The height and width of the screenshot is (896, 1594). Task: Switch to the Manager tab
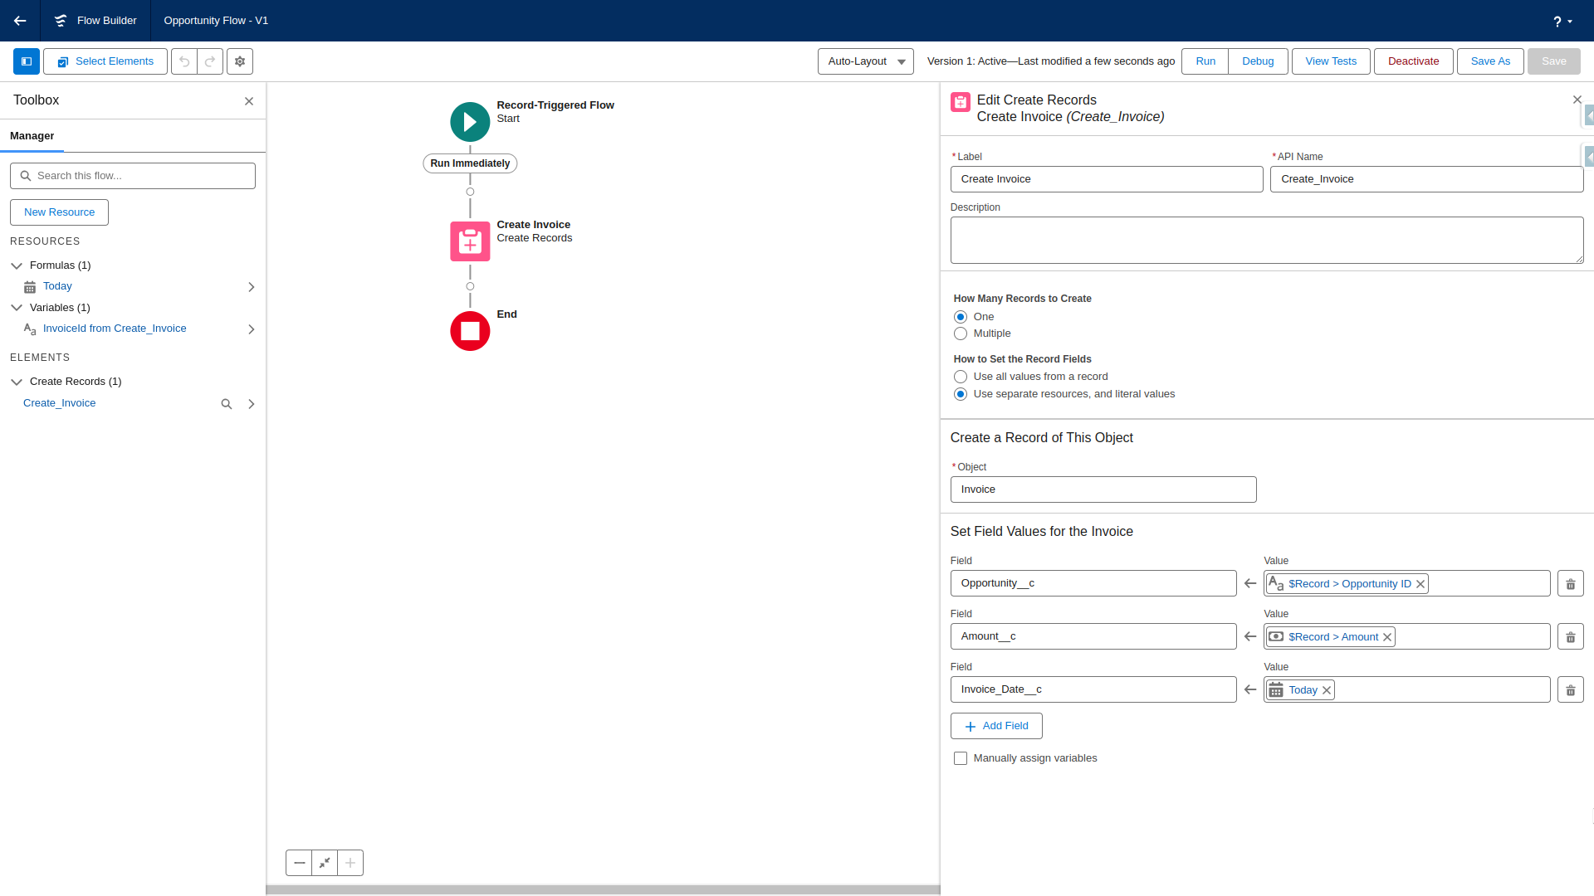(32, 136)
